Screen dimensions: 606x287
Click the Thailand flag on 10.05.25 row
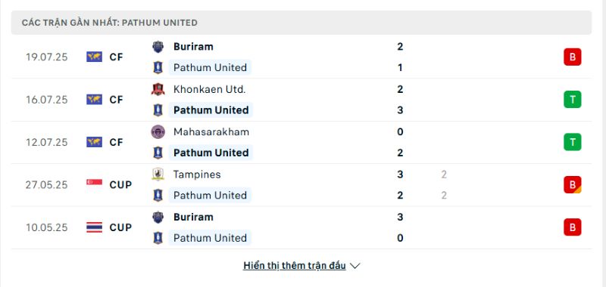[x=94, y=227]
